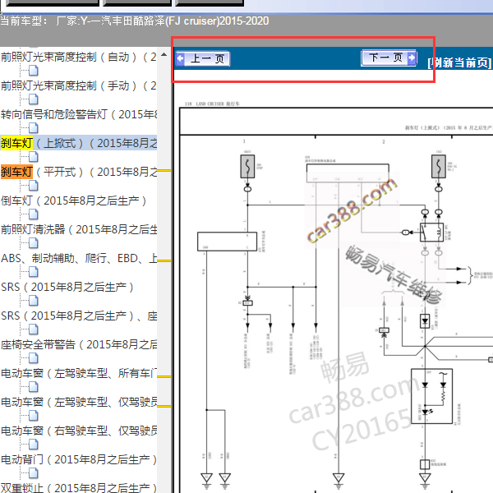Viewport: 493px width, 493px height.
Task: Select 前照灯光束高度控制（自动） tree entry
Action: pos(79,57)
